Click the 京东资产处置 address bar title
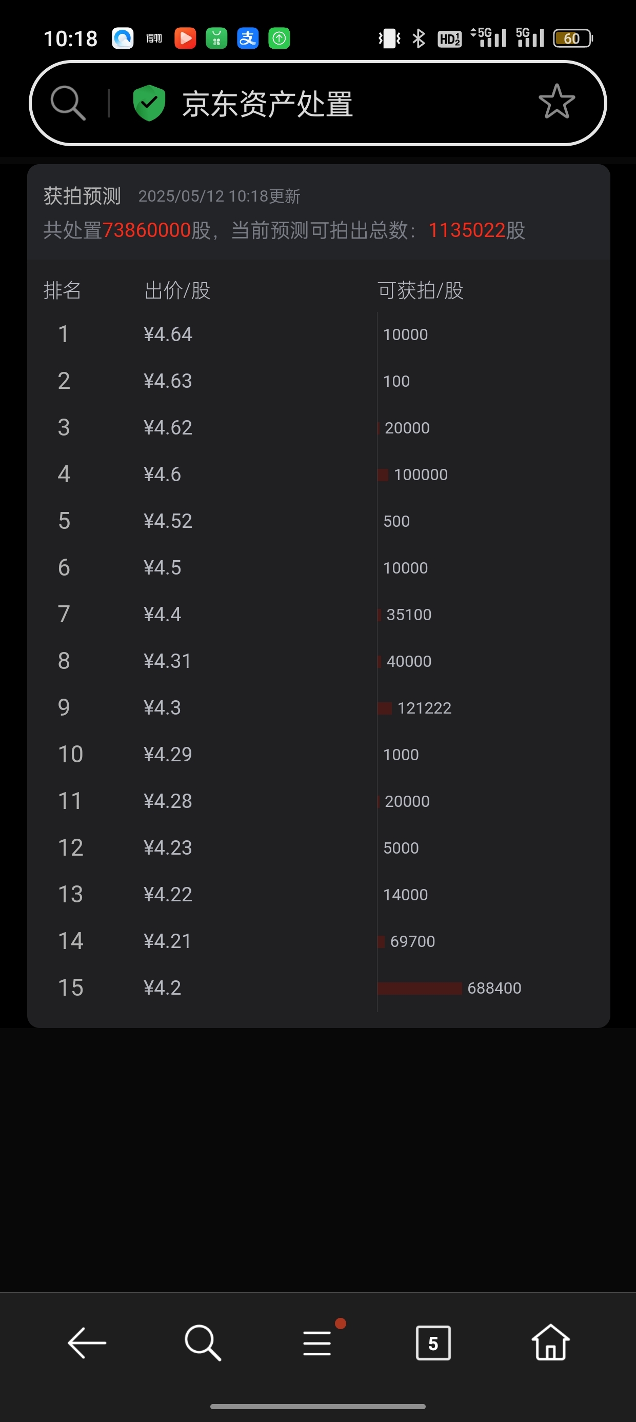 pos(268,104)
